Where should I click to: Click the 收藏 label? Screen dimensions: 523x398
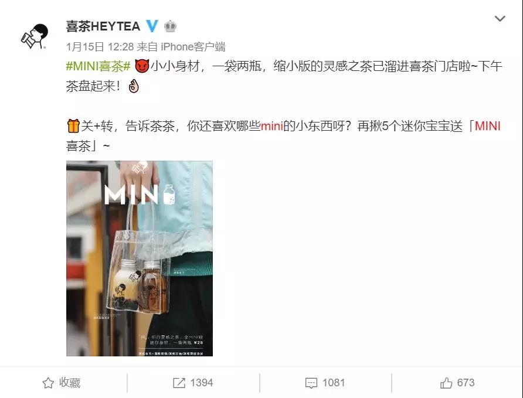(x=70, y=383)
